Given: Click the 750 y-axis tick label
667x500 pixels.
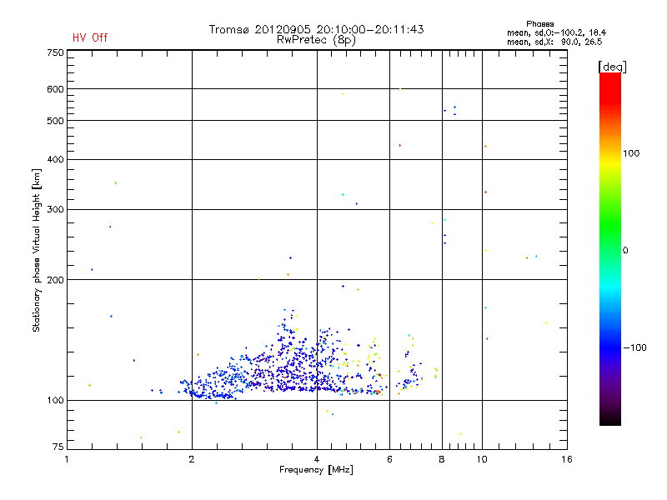Looking at the screenshot, I should 55,52.
